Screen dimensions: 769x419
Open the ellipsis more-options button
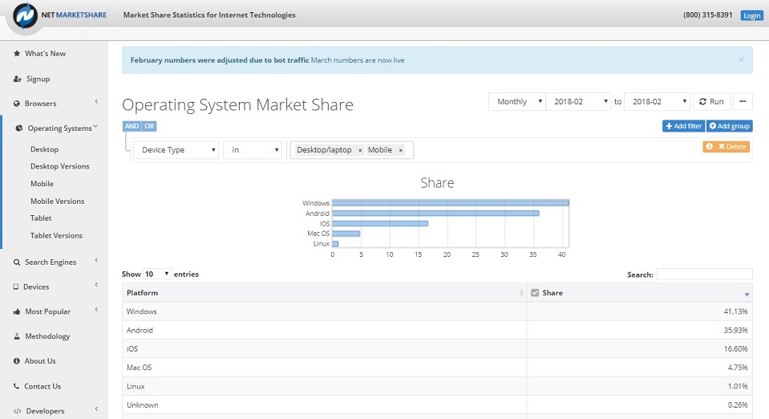click(x=743, y=102)
